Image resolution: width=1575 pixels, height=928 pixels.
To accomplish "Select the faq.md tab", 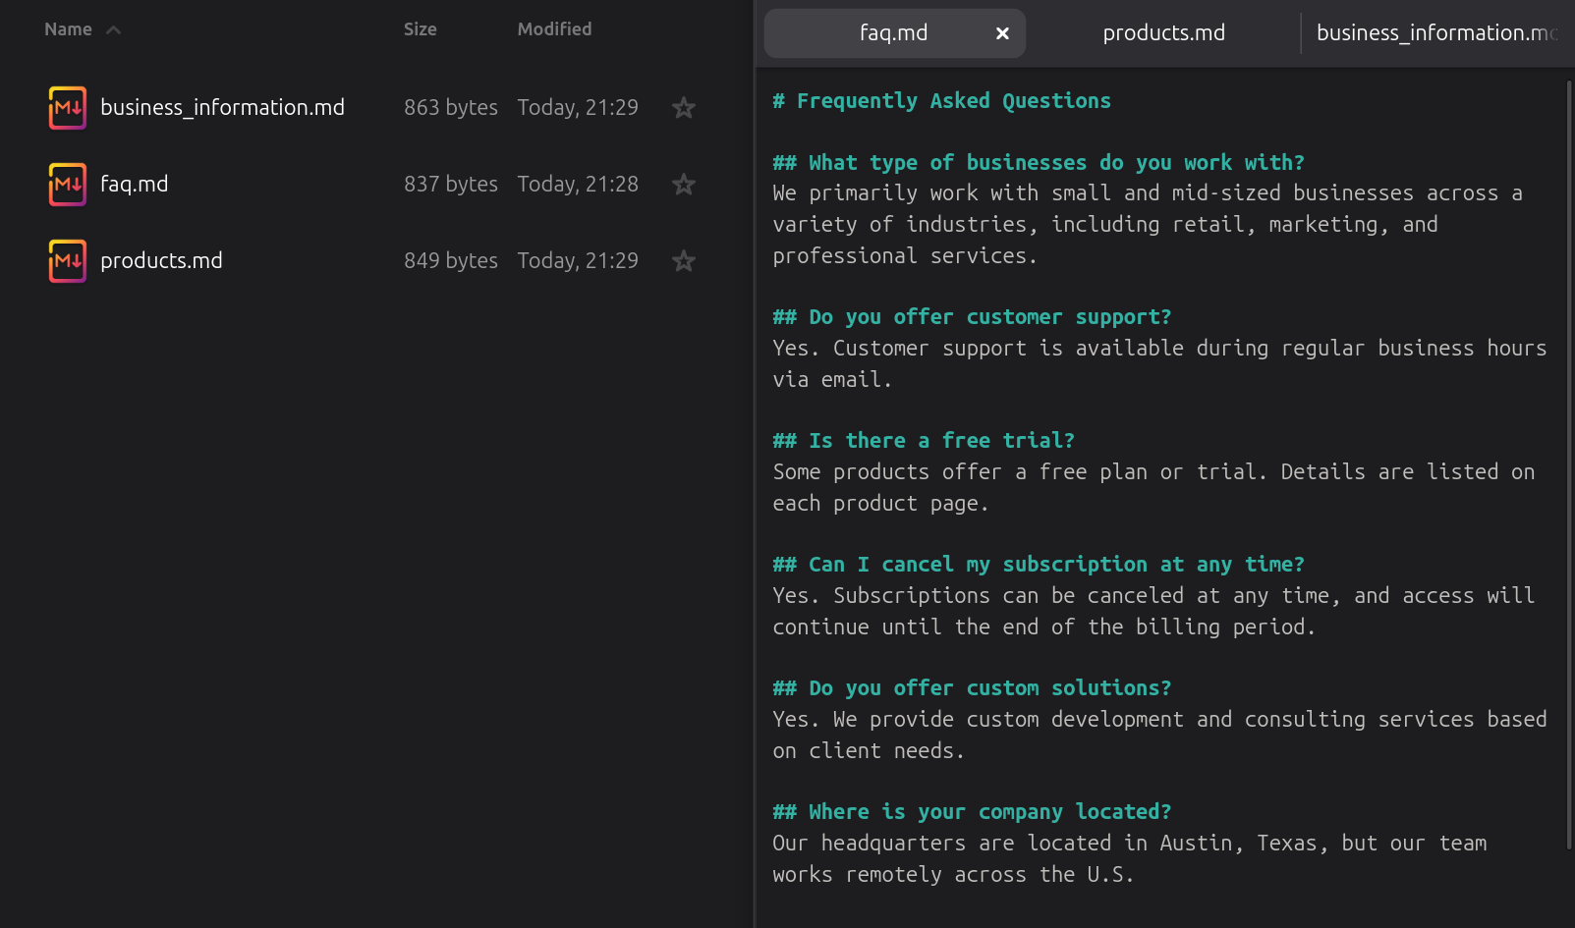I will click(x=893, y=32).
